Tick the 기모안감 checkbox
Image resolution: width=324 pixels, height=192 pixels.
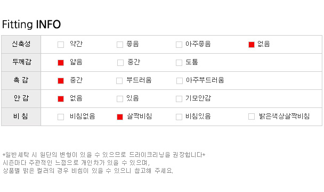pyautogui.click(x=179, y=99)
